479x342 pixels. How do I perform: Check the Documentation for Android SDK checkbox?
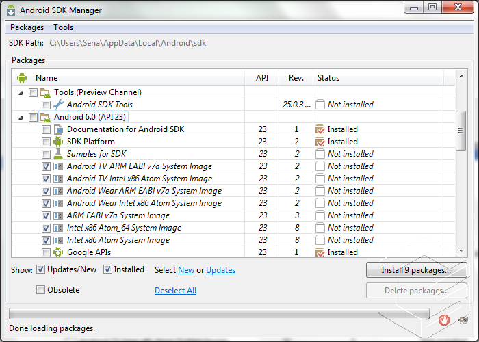pyautogui.click(x=46, y=129)
